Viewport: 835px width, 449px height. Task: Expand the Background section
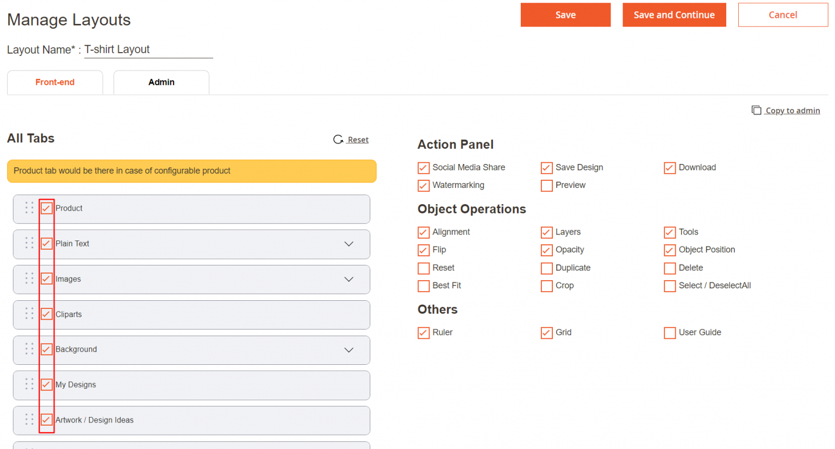(x=348, y=350)
